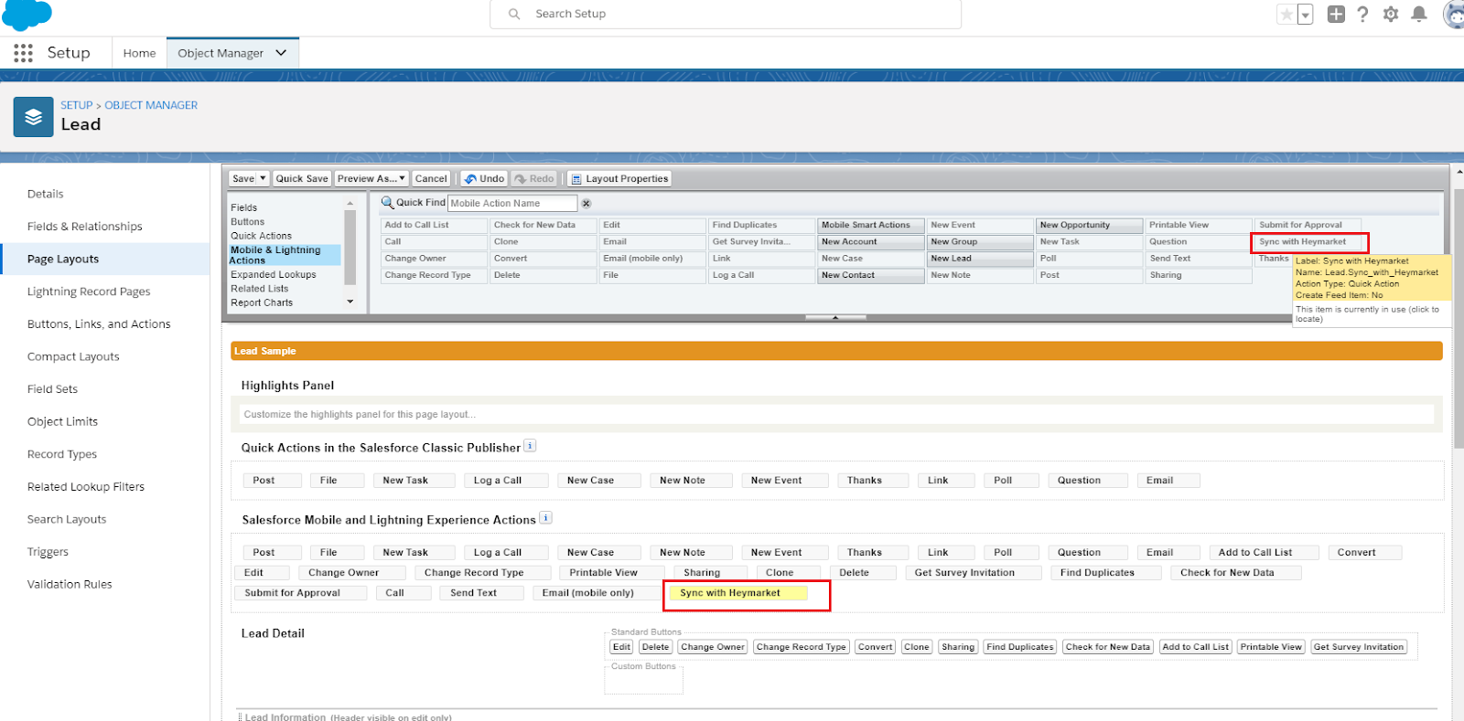Open the help question mark icon
Image resolution: width=1464 pixels, height=721 pixels.
pos(1363,14)
